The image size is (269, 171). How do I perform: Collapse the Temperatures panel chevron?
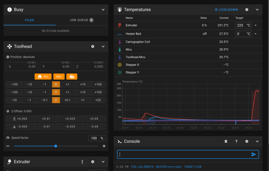(x=257, y=10)
